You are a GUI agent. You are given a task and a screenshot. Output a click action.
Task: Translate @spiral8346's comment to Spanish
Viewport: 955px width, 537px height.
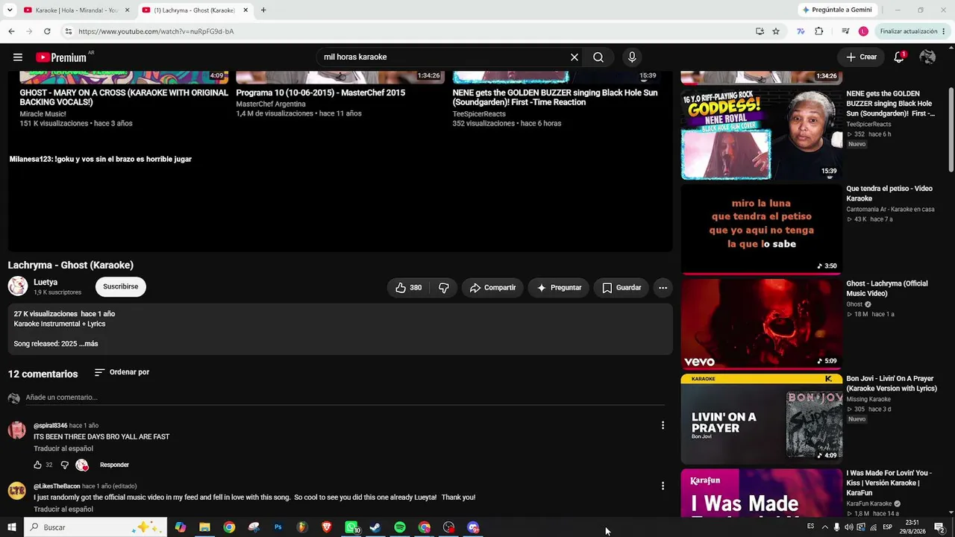coord(63,449)
